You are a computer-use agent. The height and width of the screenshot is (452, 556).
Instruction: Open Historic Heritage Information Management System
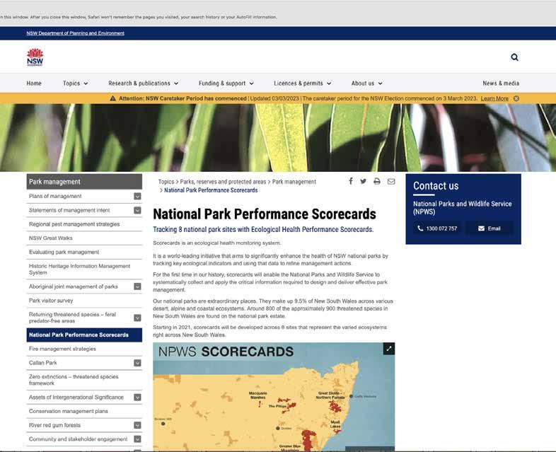tap(79, 269)
